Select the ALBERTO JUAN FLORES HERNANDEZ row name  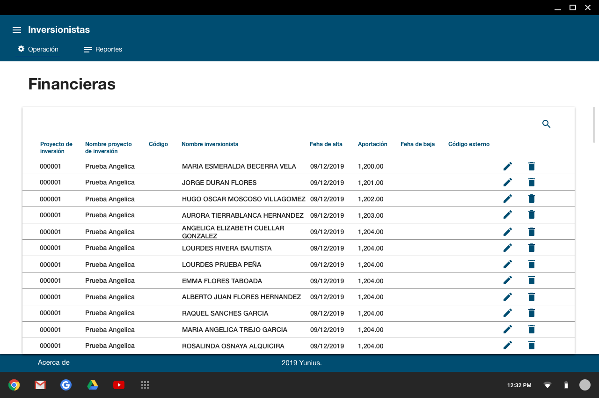click(241, 297)
